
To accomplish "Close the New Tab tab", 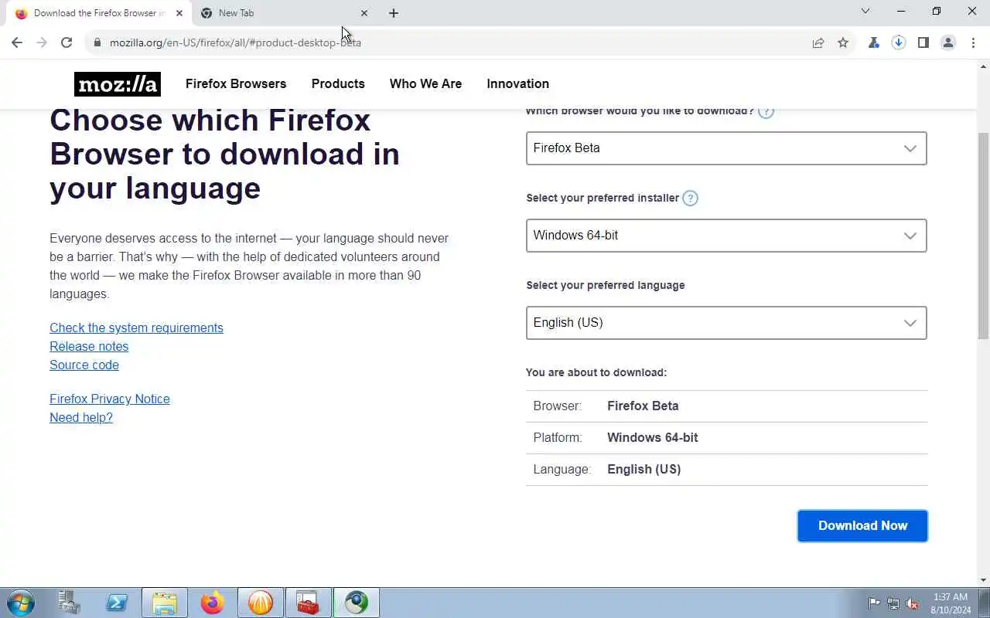I will point(364,13).
